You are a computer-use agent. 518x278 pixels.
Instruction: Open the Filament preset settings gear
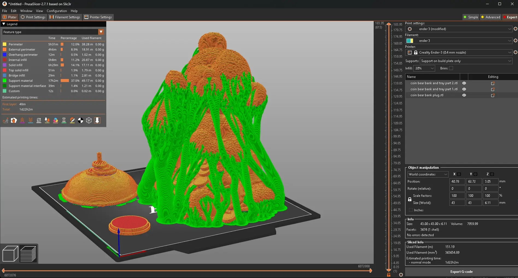(515, 41)
